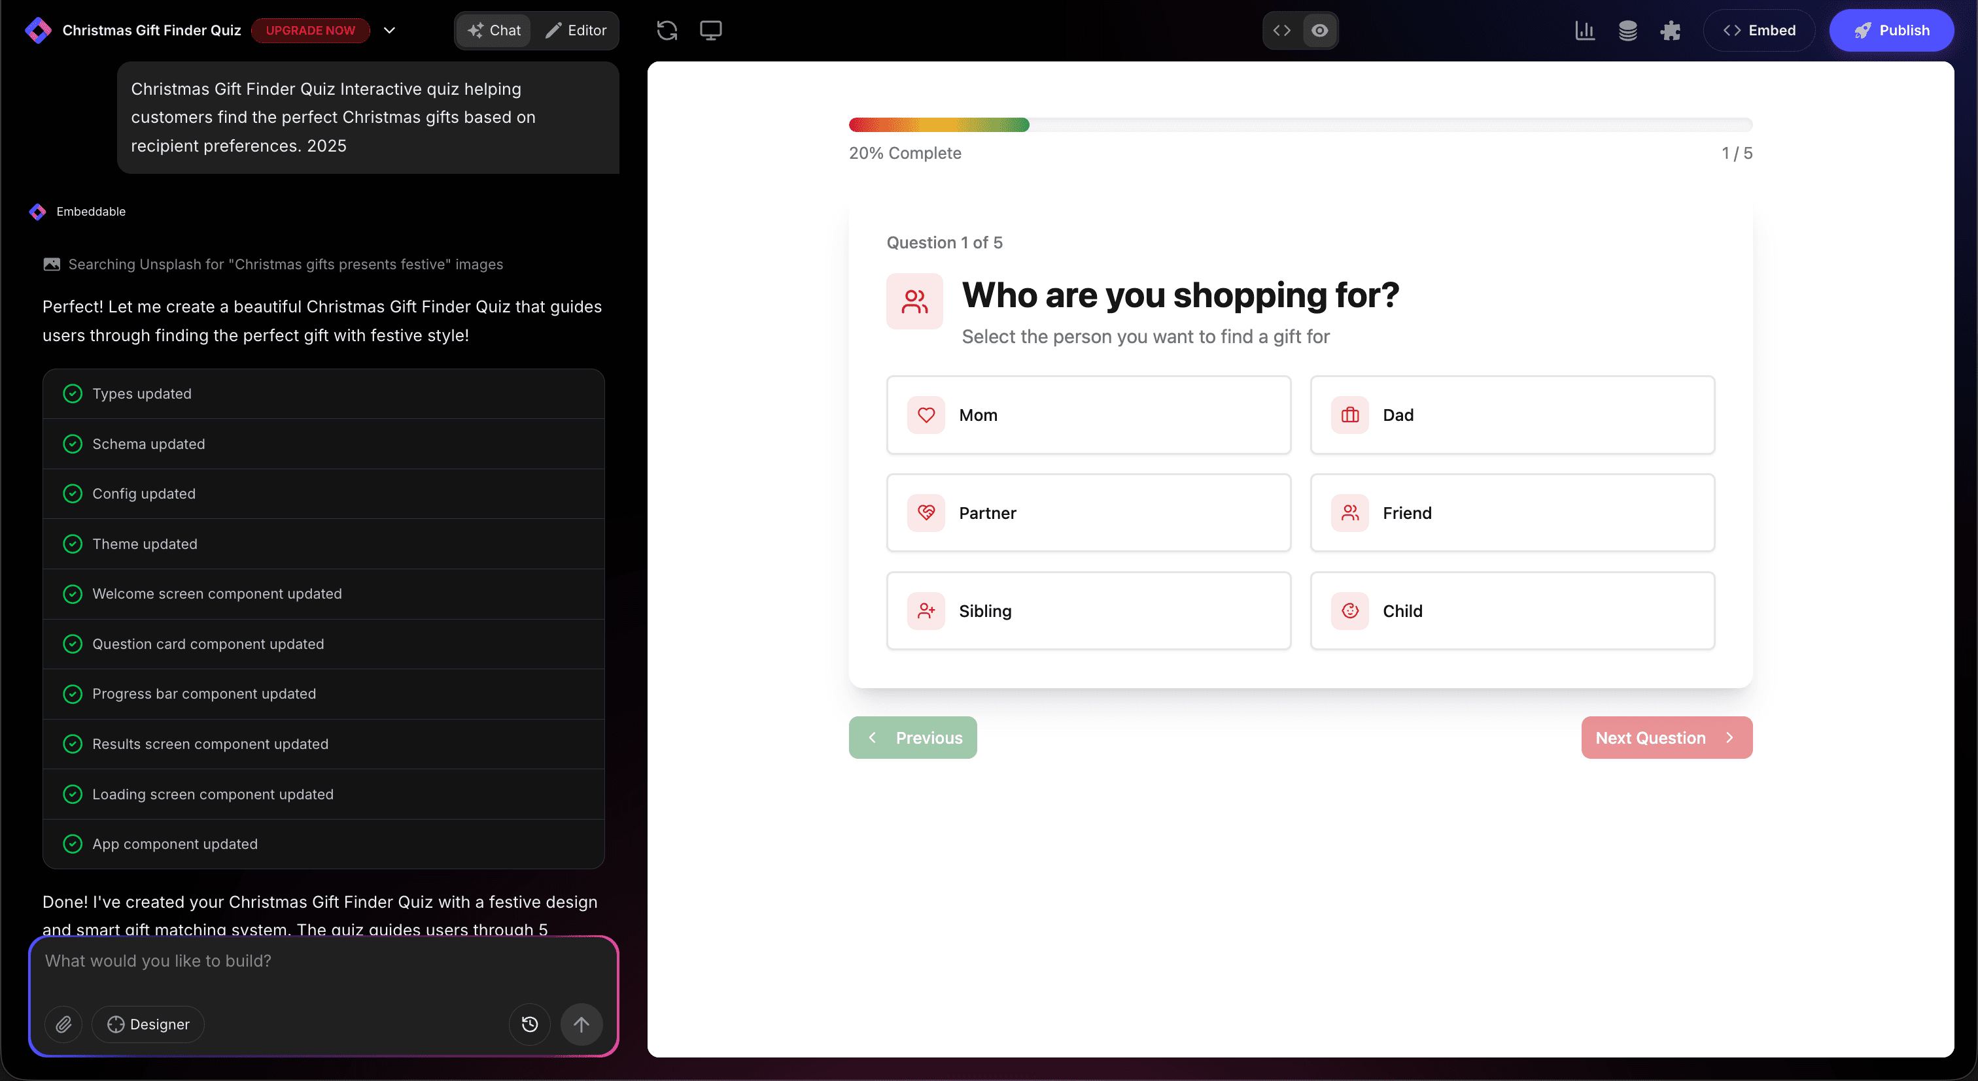Image resolution: width=1978 pixels, height=1081 pixels.
Task: Click the Next Question button
Action: pyautogui.click(x=1666, y=737)
